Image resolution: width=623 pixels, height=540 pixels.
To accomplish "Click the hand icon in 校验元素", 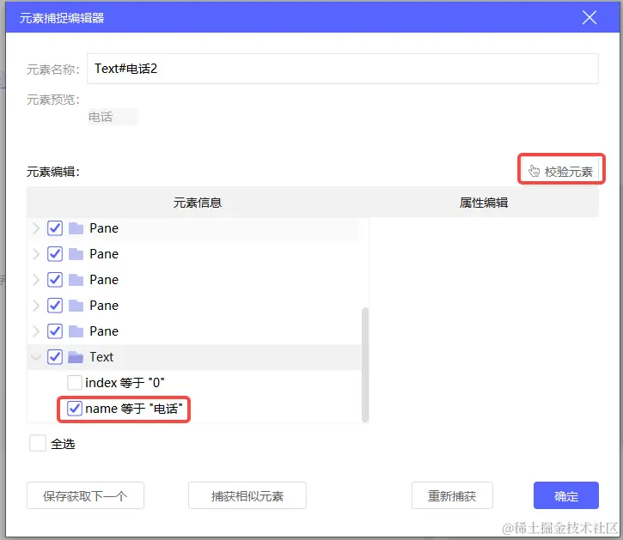I will (534, 171).
